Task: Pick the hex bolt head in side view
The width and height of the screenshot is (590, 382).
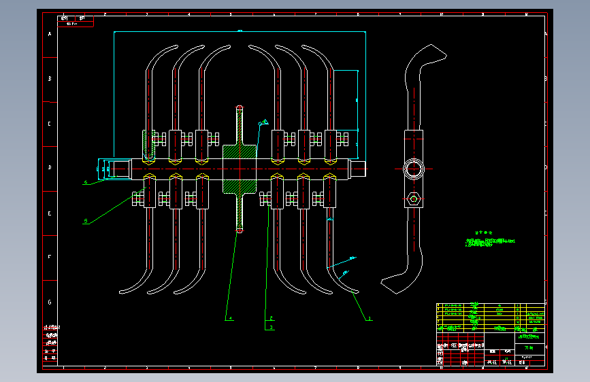Action: 414,198
